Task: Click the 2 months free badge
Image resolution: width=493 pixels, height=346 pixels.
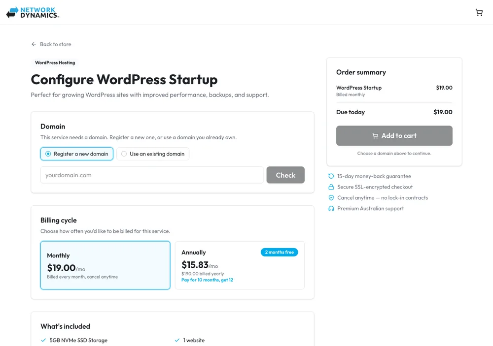Action: click(279, 252)
